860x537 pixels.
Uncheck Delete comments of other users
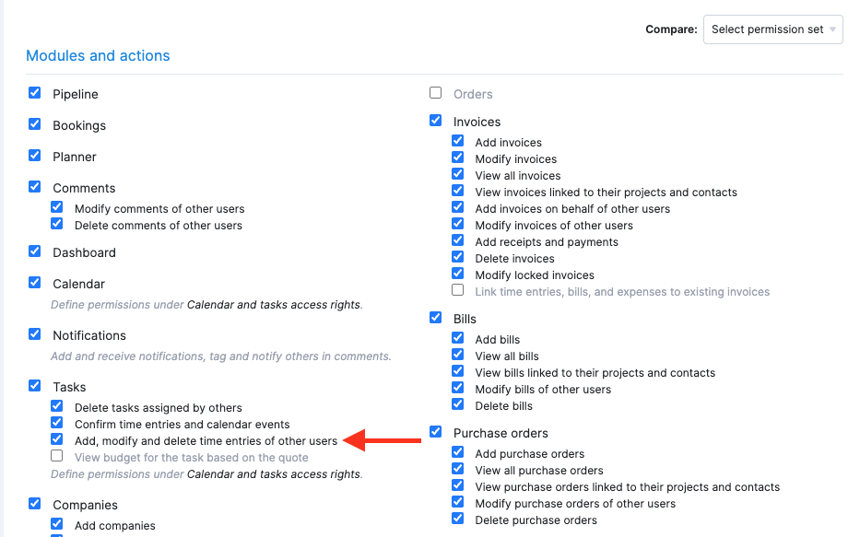tap(57, 224)
